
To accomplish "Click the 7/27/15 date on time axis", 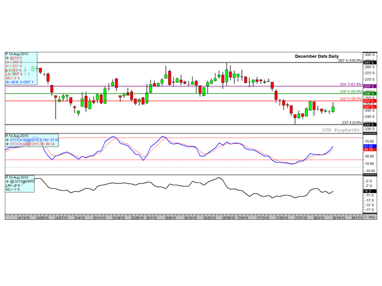I will click(301, 217).
